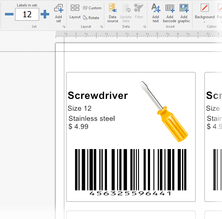Open the Filter tool
The height and width of the screenshot is (219, 222).
point(139,11)
